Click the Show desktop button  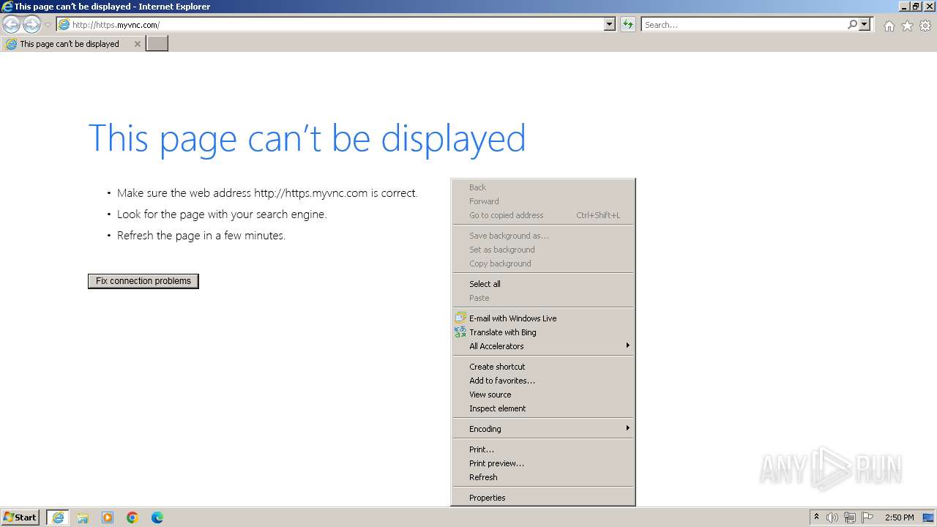928,517
